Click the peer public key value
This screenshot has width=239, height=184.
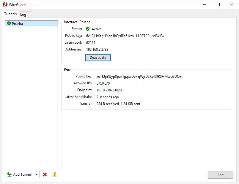[x=139, y=77]
